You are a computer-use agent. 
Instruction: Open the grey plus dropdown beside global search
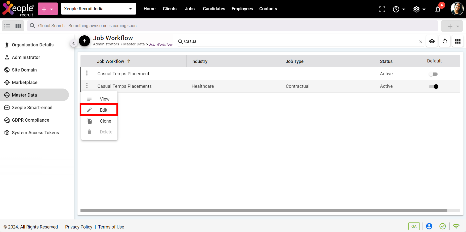(x=452, y=26)
